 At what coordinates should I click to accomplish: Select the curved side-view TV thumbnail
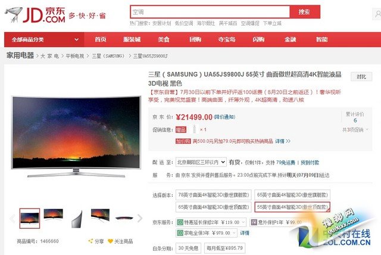pyautogui.click(x=77, y=219)
